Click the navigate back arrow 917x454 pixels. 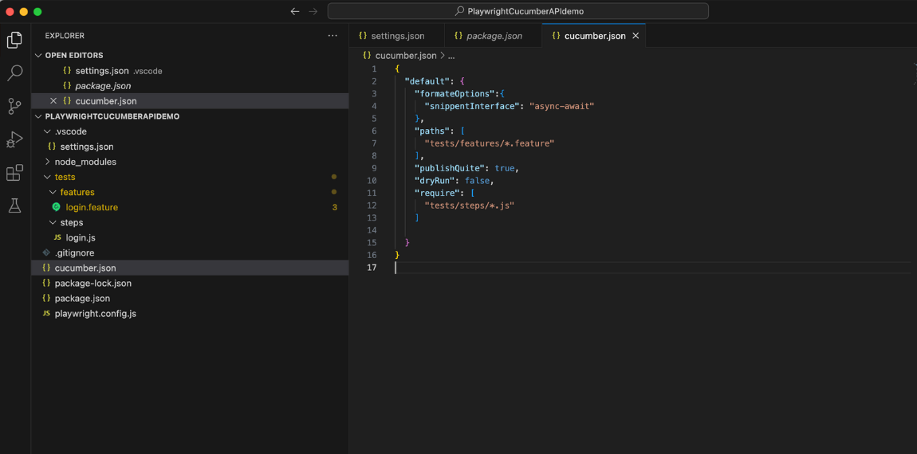(295, 11)
